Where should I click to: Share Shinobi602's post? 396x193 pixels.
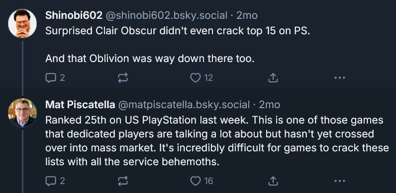(x=273, y=78)
